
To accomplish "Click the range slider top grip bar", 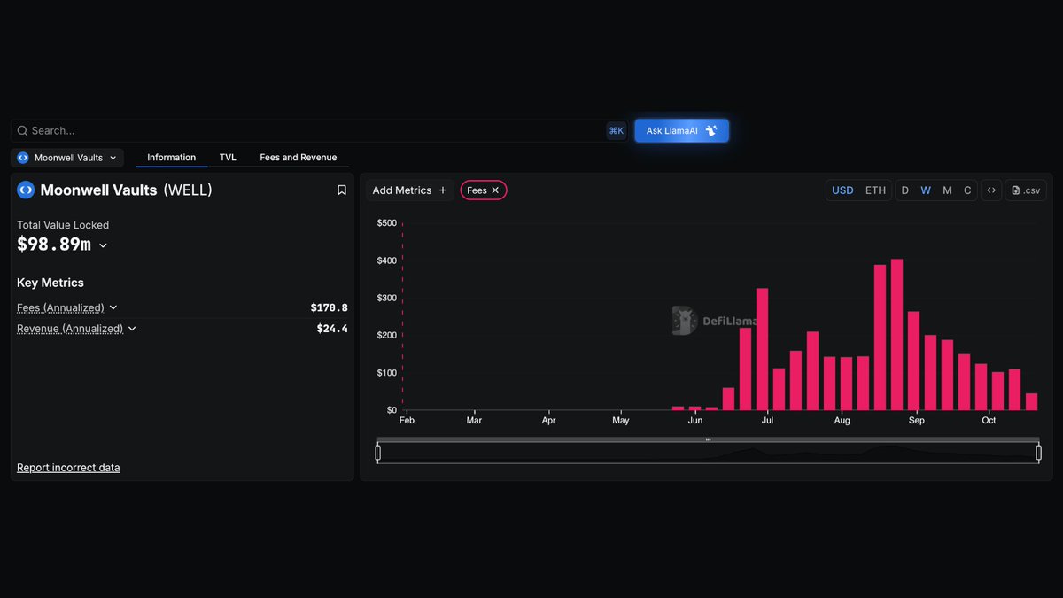I will pos(708,439).
